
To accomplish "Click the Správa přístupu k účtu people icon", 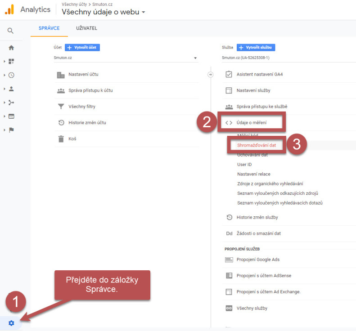I will pyautogui.click(x=61, y=91).
